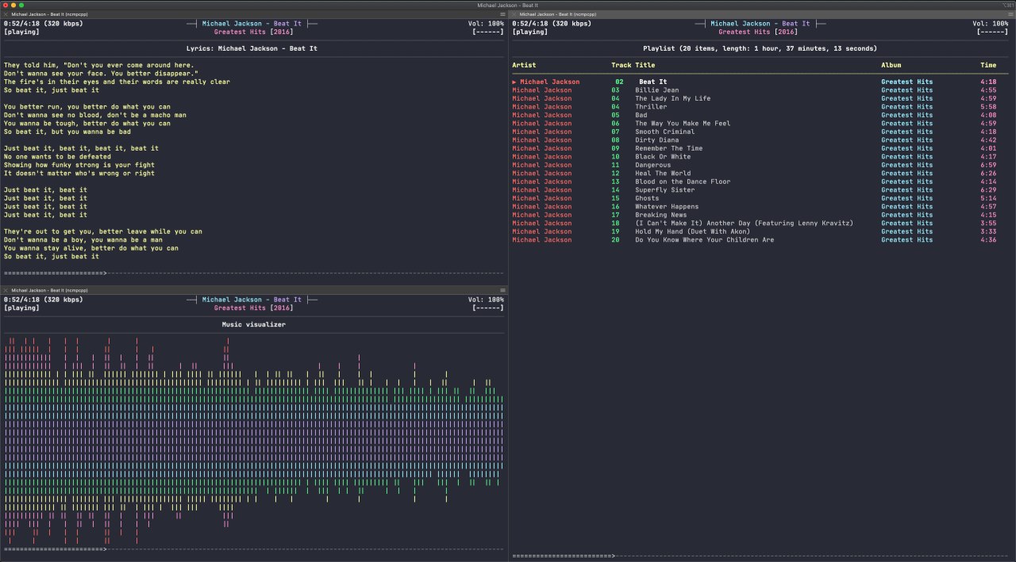Close the playlist pane tab

(x=514, y=14)
